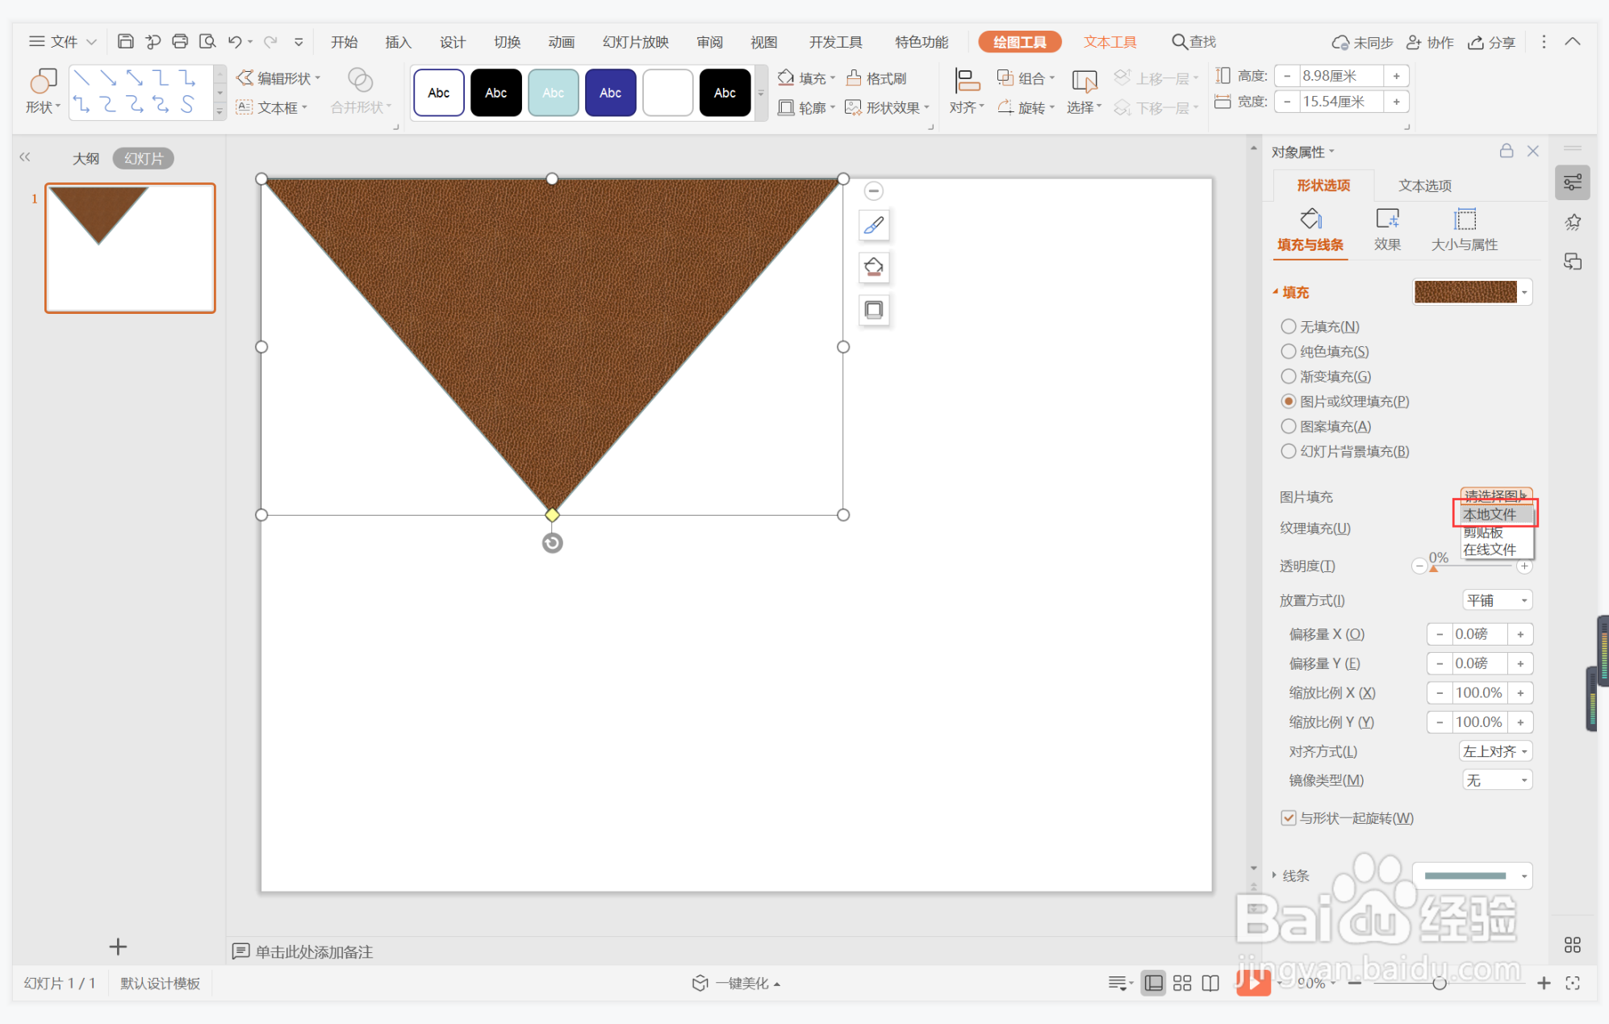
Task: Open the Placement (放置方式) tile dropdown
Action: [x=1497, y=600]
